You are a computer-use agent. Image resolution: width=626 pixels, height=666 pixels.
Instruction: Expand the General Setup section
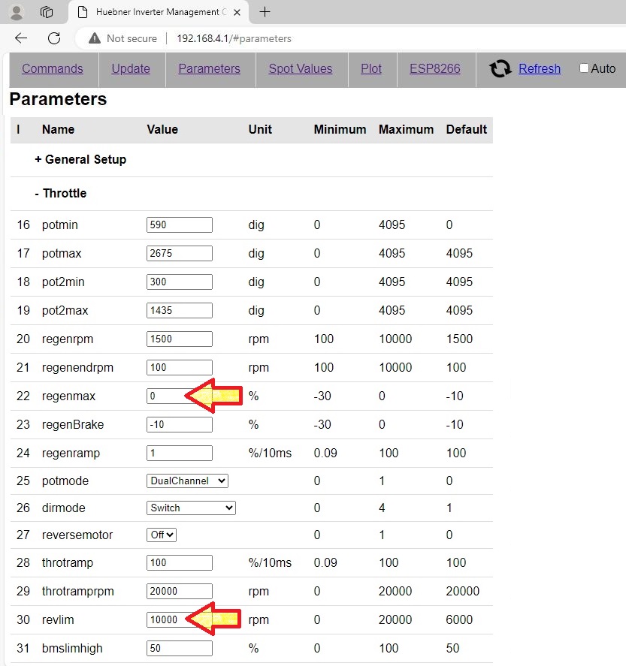[x=80, y=159]
